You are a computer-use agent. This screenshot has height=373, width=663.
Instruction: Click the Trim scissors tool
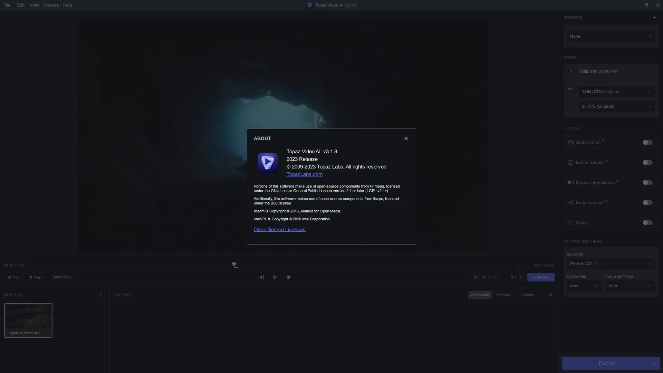(13, 277)
